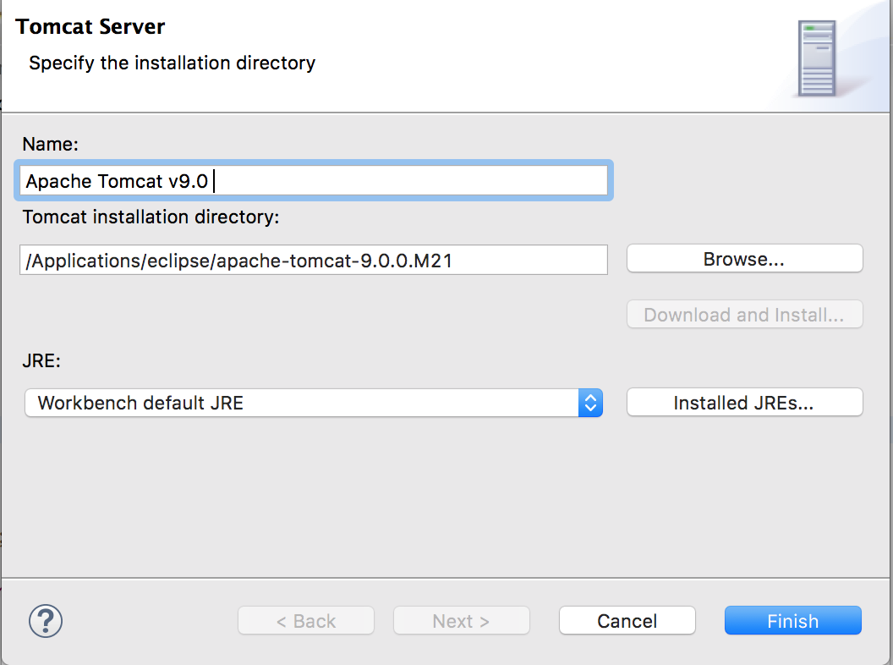
Task: Click the "JRE:" label
Action: [x=41, y=360]
